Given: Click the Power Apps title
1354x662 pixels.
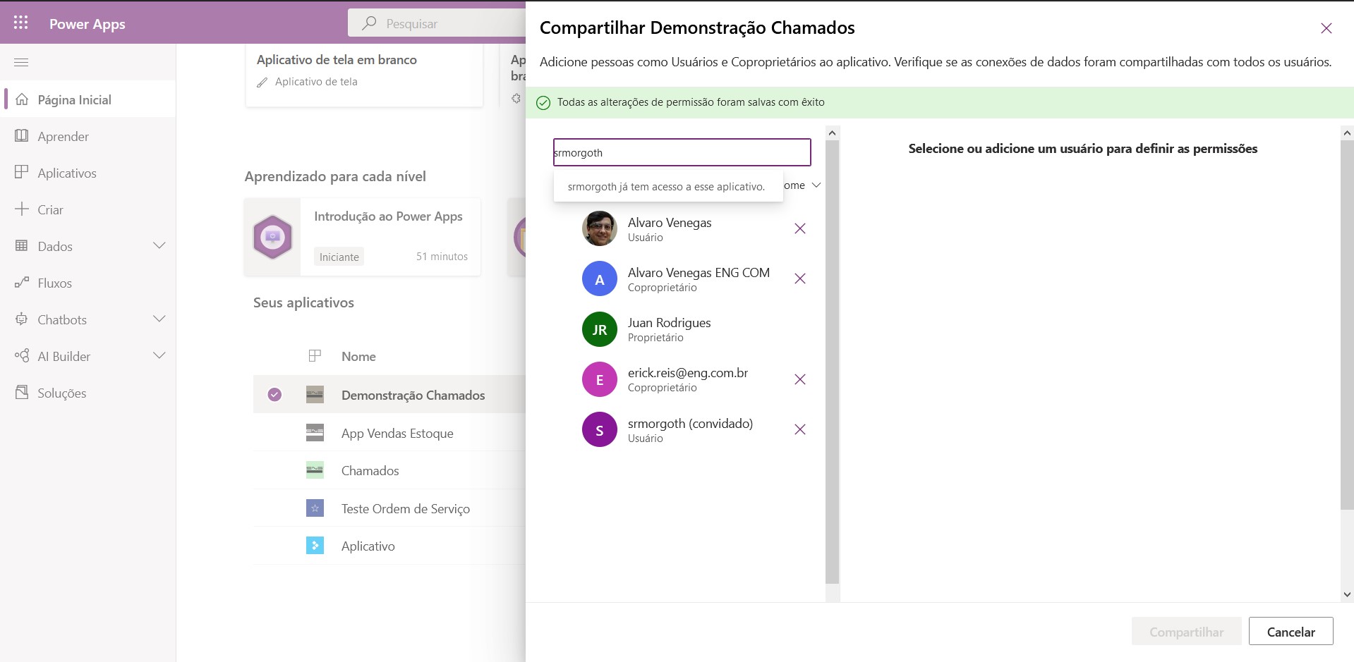Looking at the screenshot, I should pyautogui.click(x=87, y=24).
